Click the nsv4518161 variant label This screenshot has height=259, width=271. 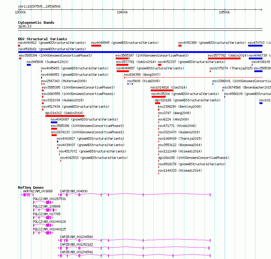click(52, 49)
